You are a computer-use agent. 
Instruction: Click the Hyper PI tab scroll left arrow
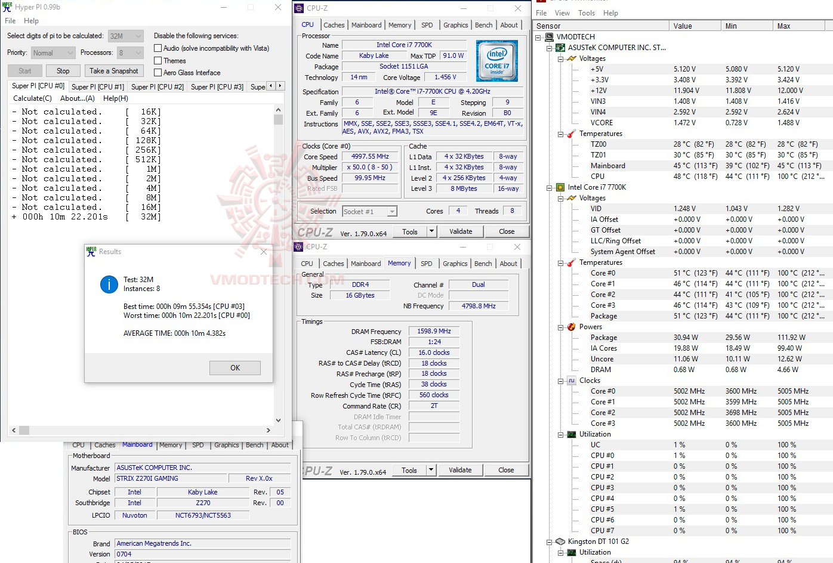(271, 86)
